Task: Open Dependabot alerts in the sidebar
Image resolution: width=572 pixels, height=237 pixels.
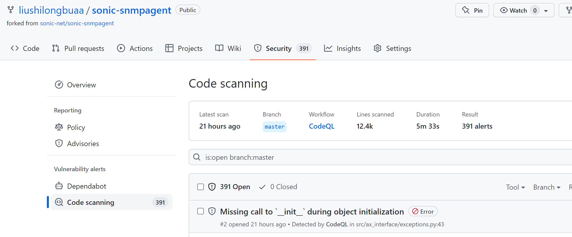Action: (112, 186)
